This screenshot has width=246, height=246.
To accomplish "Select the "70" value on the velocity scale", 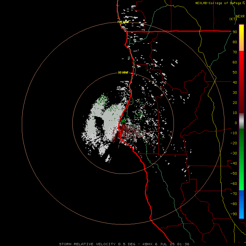I will [x=235, y=52].
